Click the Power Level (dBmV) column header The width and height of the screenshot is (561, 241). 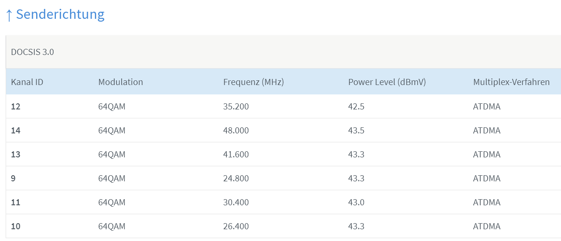tap(387, 82)
